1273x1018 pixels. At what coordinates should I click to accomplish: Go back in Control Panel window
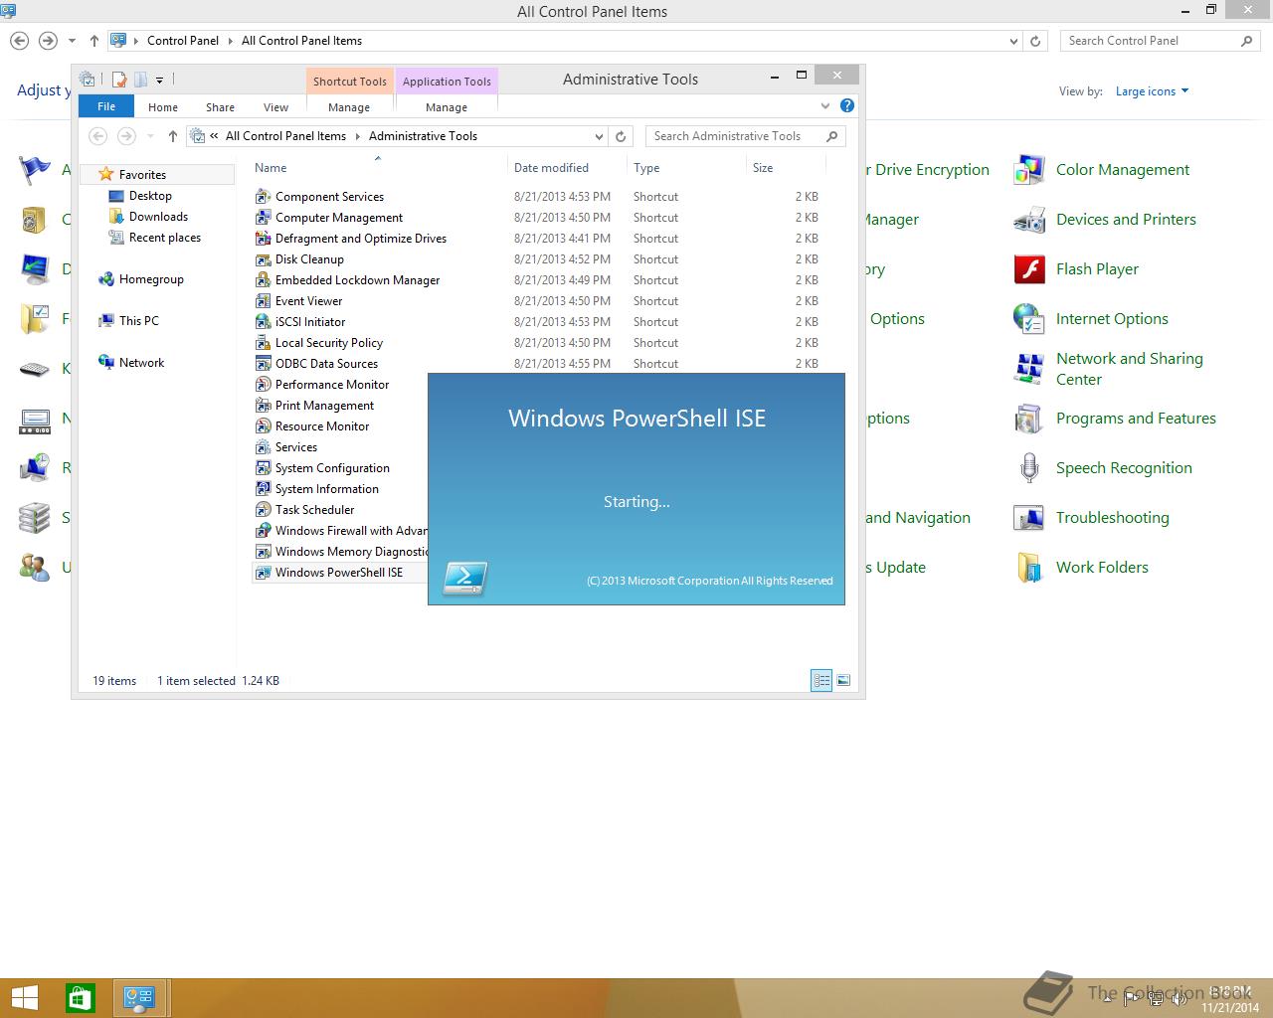(19, 41)
